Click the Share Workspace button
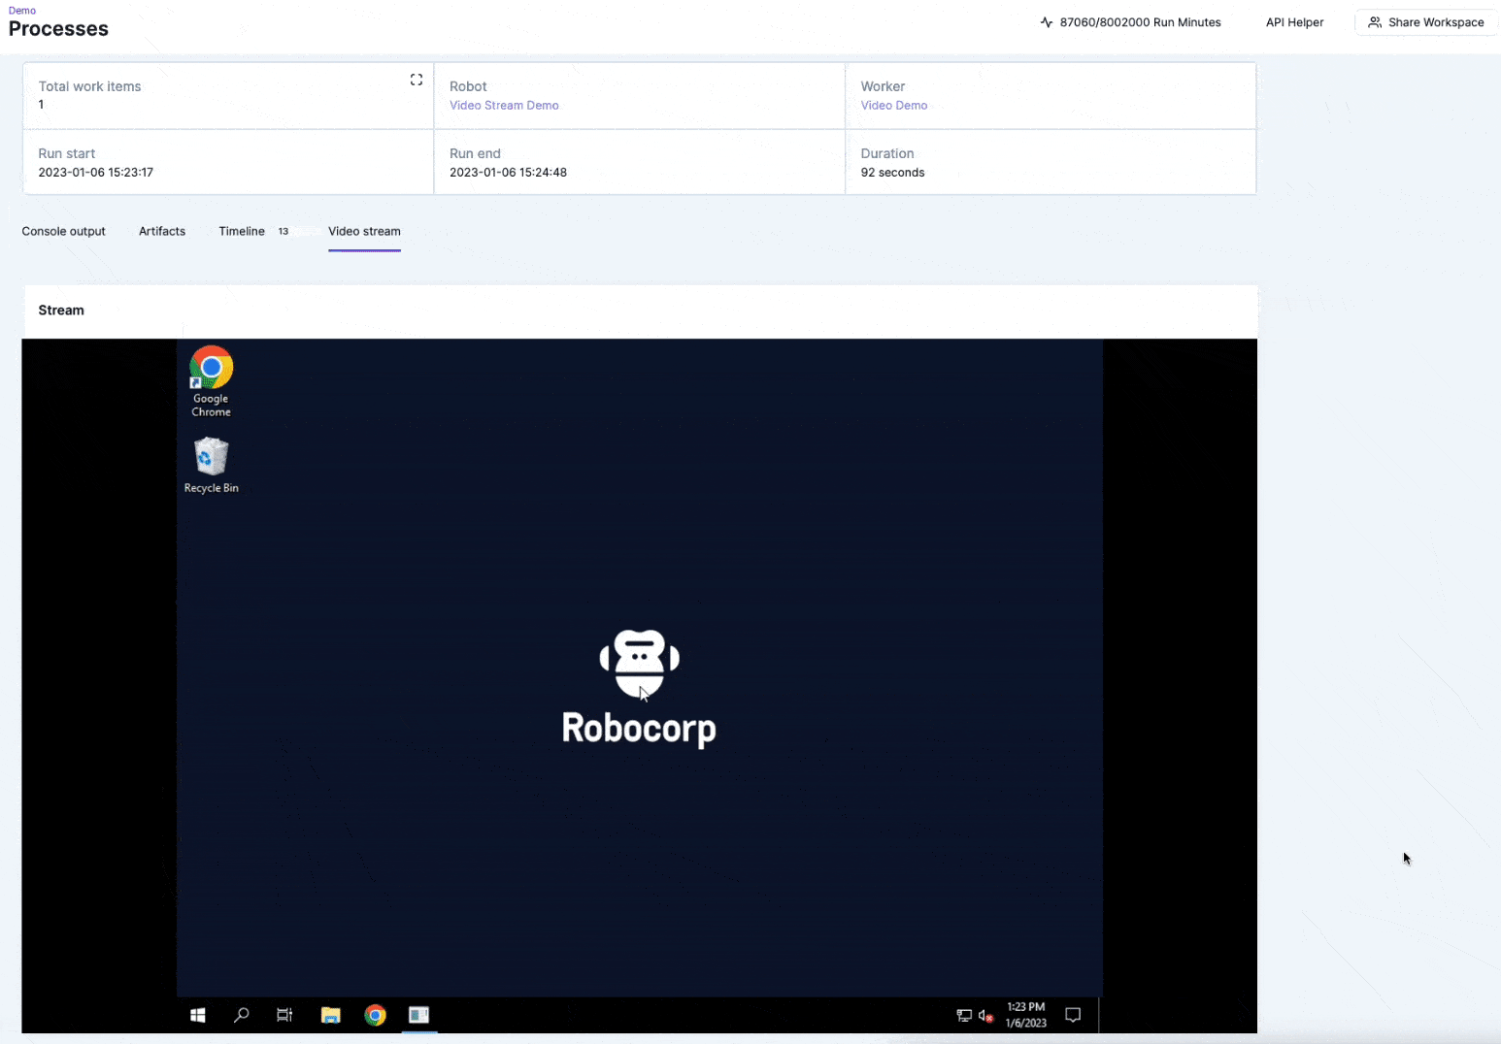Viewport: 1501px width, 1044px height. point(1426,22)
